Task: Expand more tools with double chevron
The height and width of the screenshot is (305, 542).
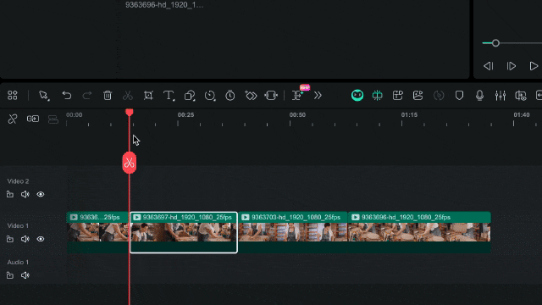Action: [318, 95]
